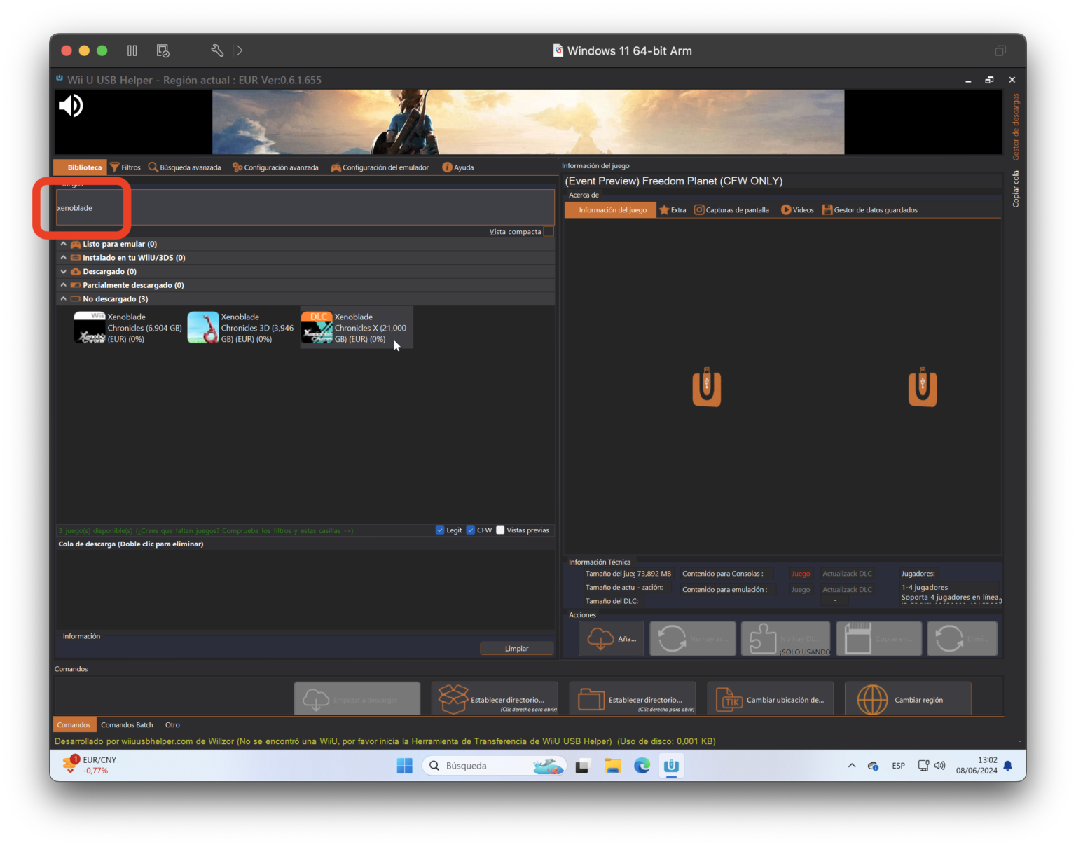Uncheck the Legit checkbox
Image resolution: width=1076 pixels, height=847 pixels.
(440, 530)
